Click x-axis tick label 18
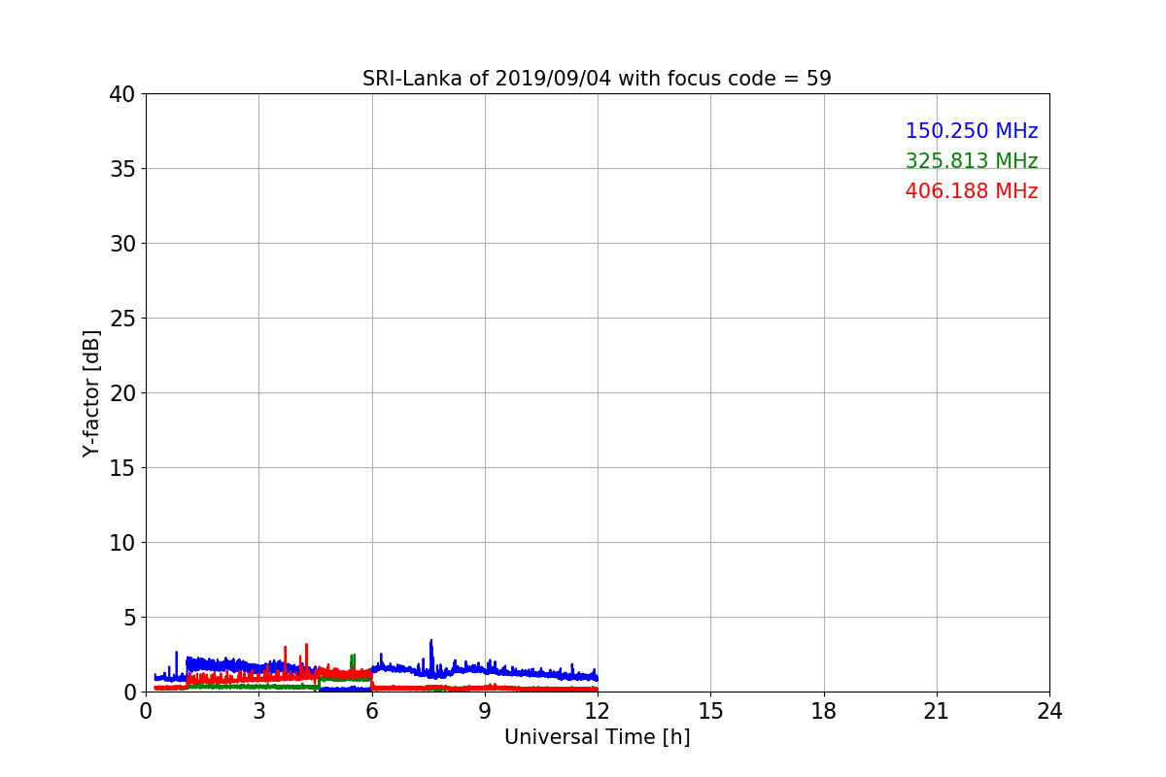This screenshot has width=1166, height=777. coord(824,711)
